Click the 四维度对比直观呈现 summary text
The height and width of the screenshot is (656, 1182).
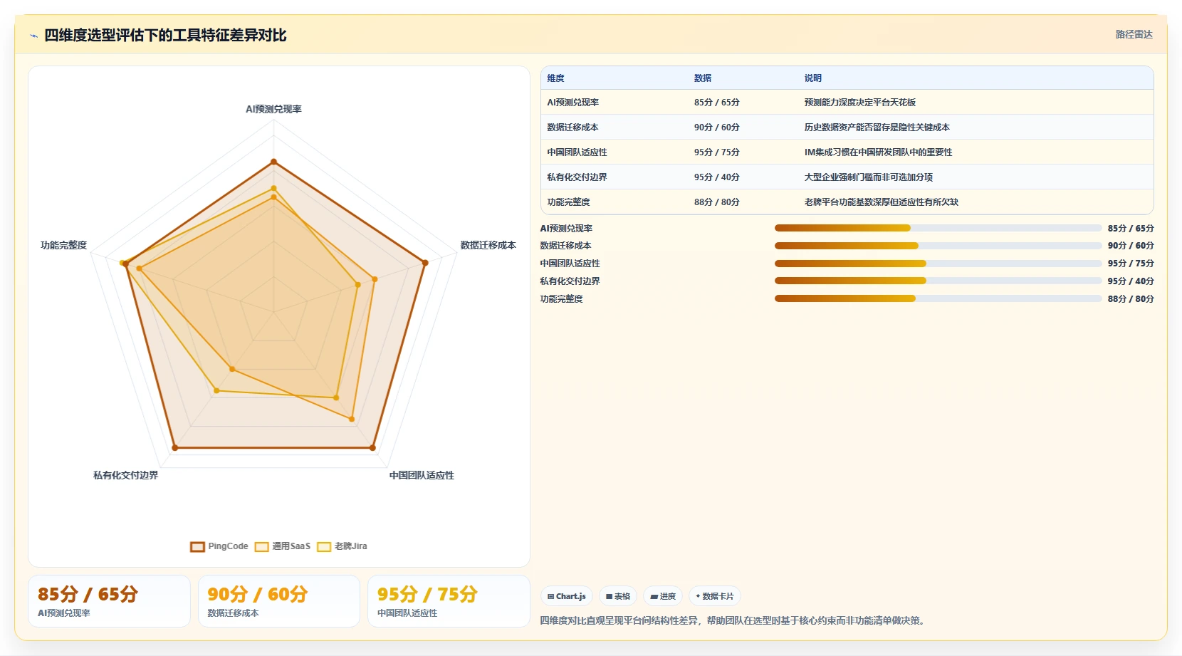tap(733, 620)
